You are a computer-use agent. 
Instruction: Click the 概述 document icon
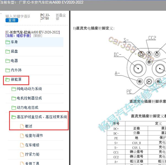tap(22, 126)
